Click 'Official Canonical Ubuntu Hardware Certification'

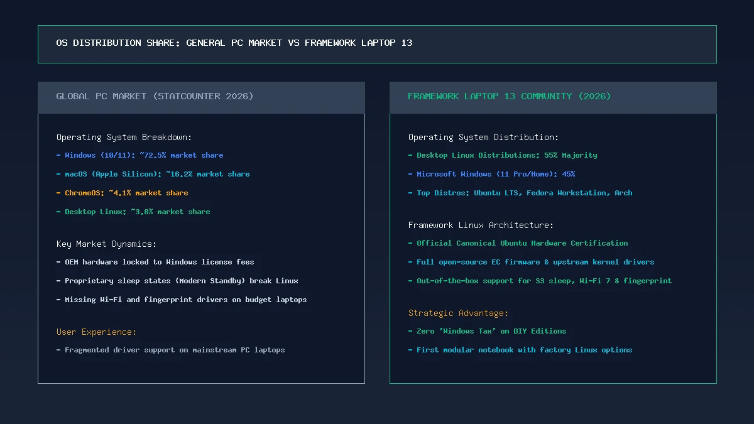(518, 243)
